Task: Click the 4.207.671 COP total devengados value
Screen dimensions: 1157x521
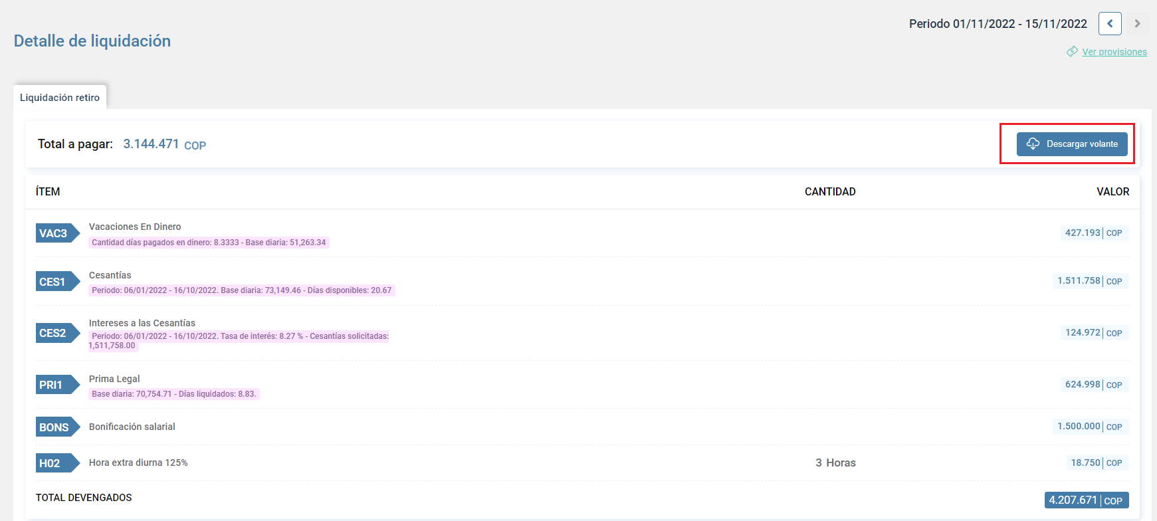Action: tap(1087, 500)
